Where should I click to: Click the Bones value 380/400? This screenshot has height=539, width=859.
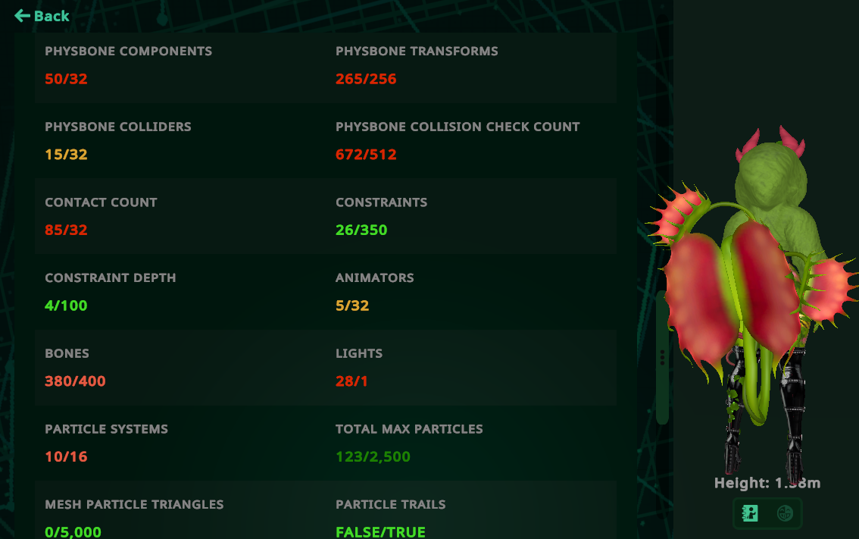point(75,381)
